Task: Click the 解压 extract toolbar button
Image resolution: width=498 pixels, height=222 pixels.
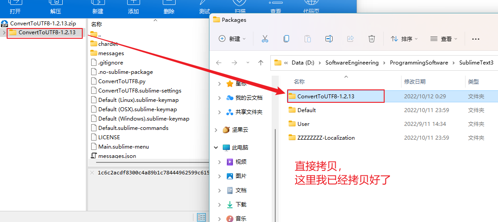Action: coord(56,7)
